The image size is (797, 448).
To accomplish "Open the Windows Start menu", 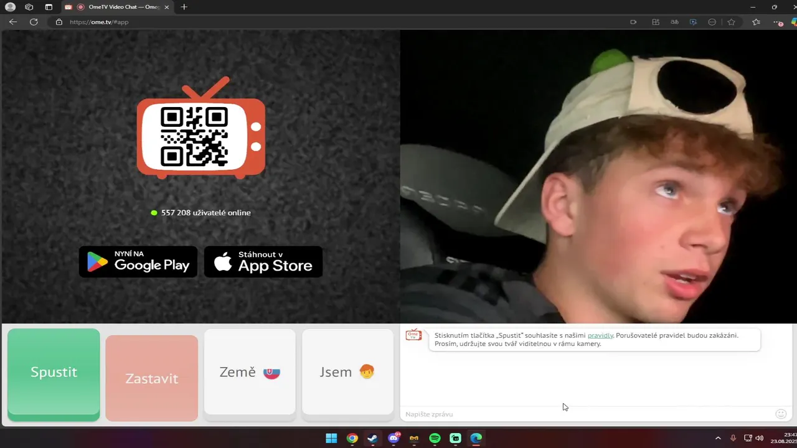I will tap(331, 438).
